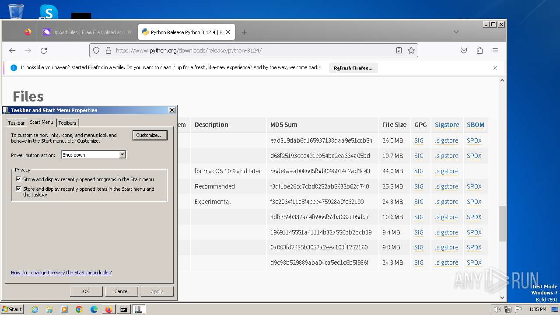Reload the Python release page
Viewport: 560px width, 315px height.
(x=44, y=50)
